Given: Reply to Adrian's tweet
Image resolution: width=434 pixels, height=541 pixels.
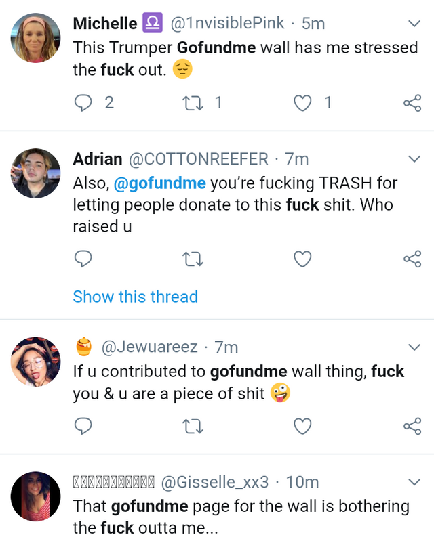Looking at the screenshot, I should pyautogui.click(x=83, y=259).
